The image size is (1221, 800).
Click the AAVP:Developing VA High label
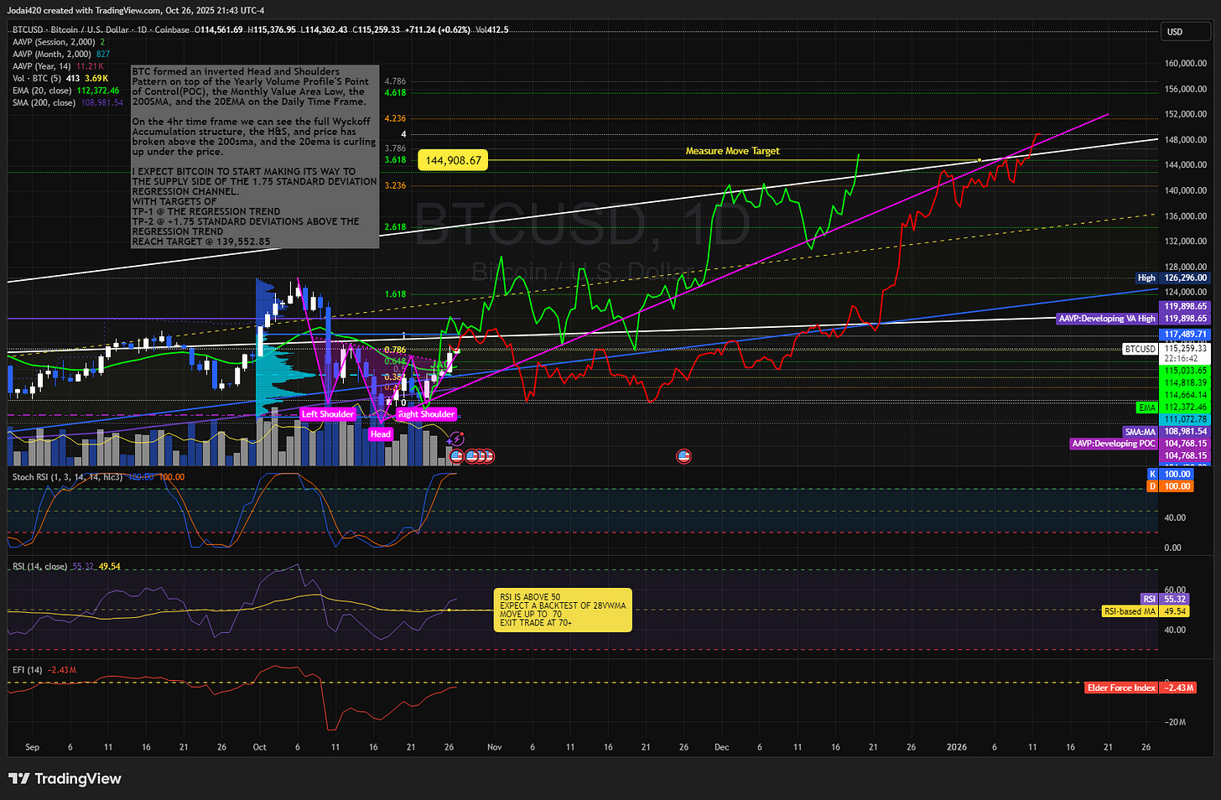(1133, 319)
